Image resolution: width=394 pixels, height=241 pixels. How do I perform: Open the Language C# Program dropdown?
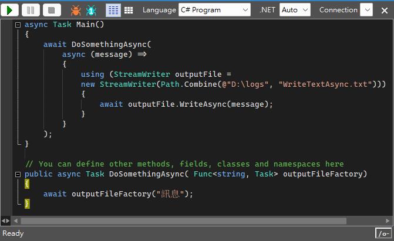point(214,10)
